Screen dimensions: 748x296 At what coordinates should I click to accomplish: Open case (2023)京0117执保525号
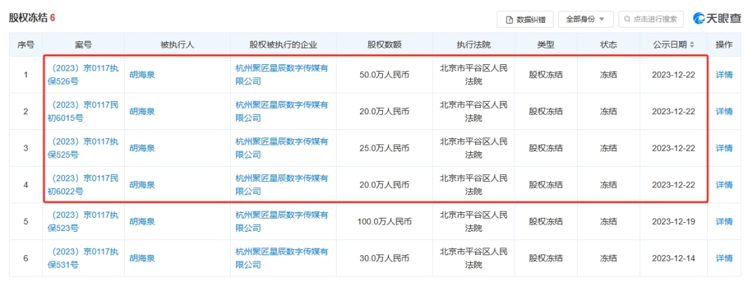point(83,148)
